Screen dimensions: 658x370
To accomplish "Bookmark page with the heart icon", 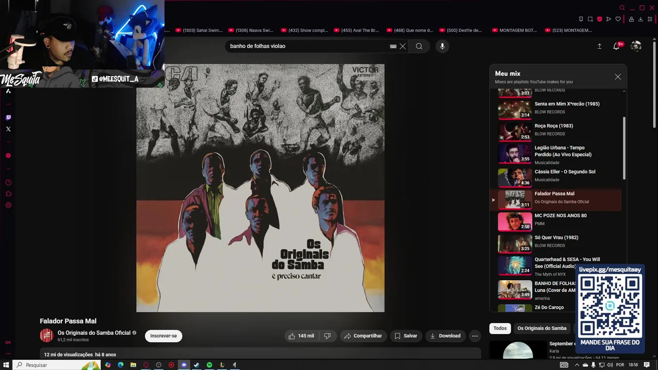I will [x=618, y=19].
